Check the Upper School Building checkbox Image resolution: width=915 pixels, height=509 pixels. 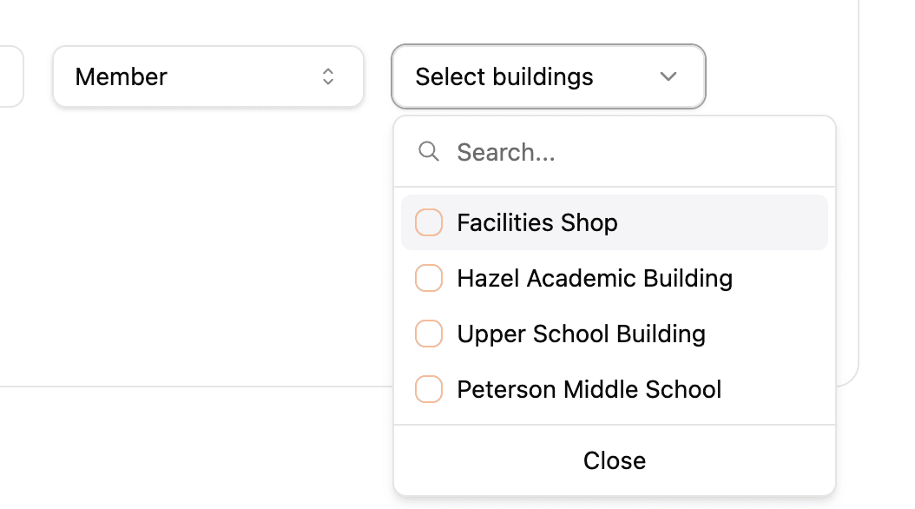point(429,334)
